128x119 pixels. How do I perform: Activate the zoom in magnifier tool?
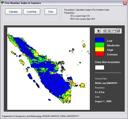pyautogui.click(x=104, y=31)
